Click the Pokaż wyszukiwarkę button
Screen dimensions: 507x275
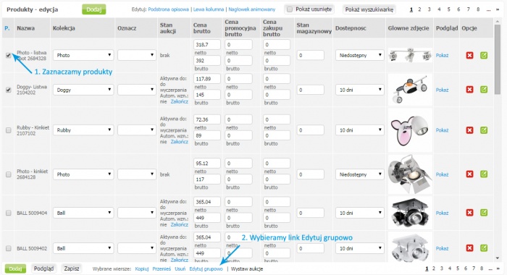coord(369,9)
